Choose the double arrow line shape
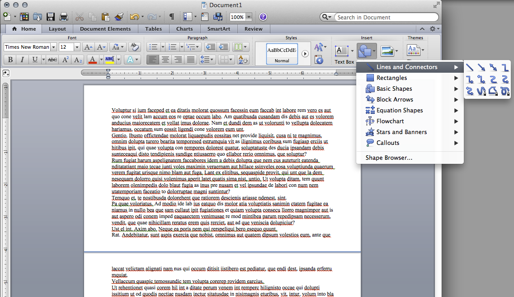Image resolution: width=514 pixels, height=297 pixels. pos(493,68)
